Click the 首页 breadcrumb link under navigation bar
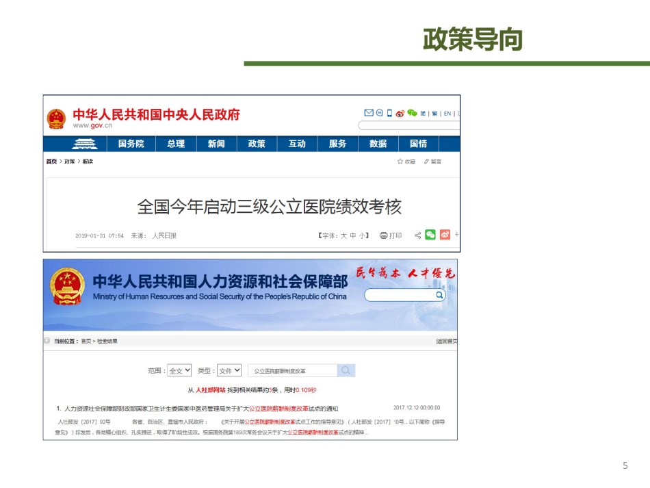 pos(51,162)
